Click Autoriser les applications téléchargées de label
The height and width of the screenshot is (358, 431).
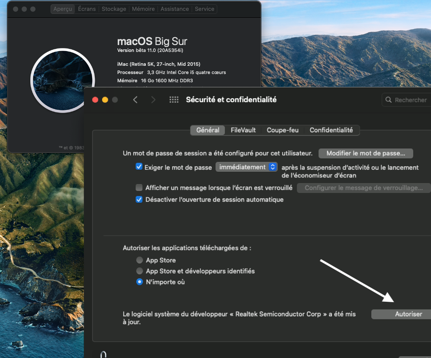pos(187,248)
